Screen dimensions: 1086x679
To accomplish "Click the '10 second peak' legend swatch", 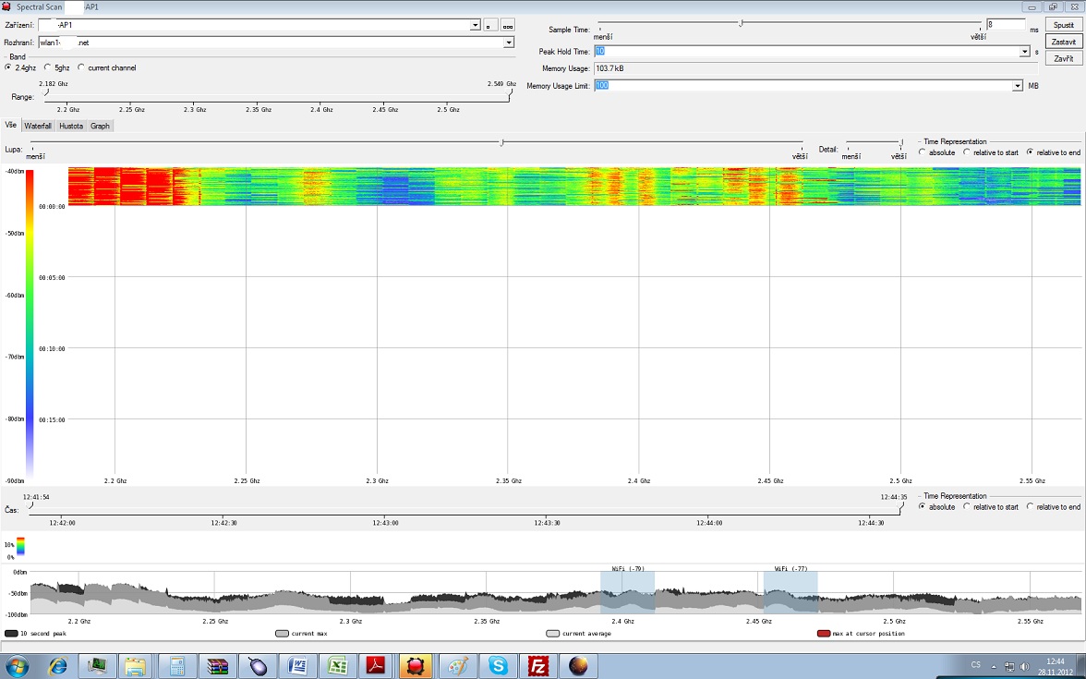I will [11, 634].
